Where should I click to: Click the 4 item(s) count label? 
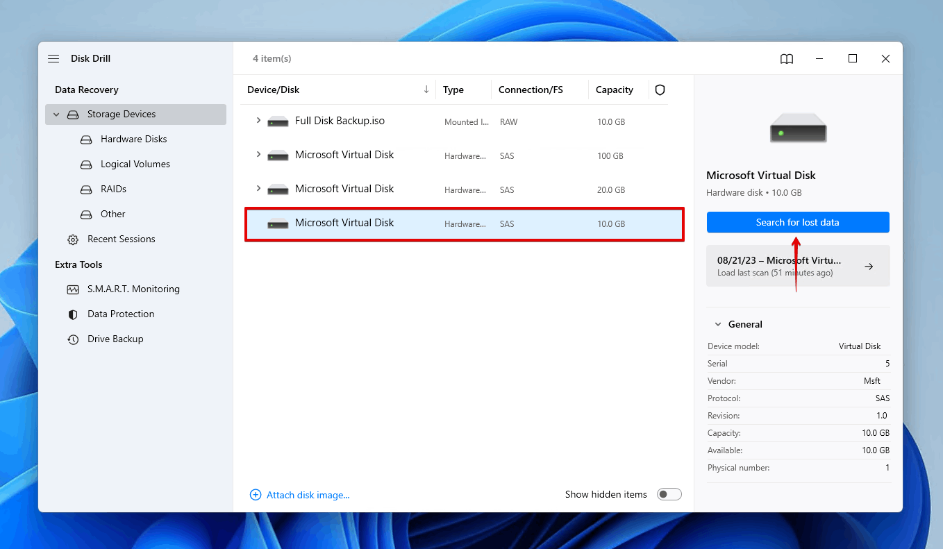272,58
